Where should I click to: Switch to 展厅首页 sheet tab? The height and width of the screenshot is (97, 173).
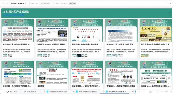click(12, 92)
